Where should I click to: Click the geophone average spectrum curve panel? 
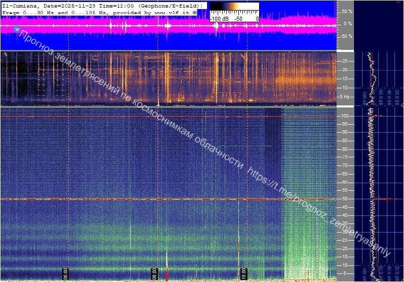[379, 79]
